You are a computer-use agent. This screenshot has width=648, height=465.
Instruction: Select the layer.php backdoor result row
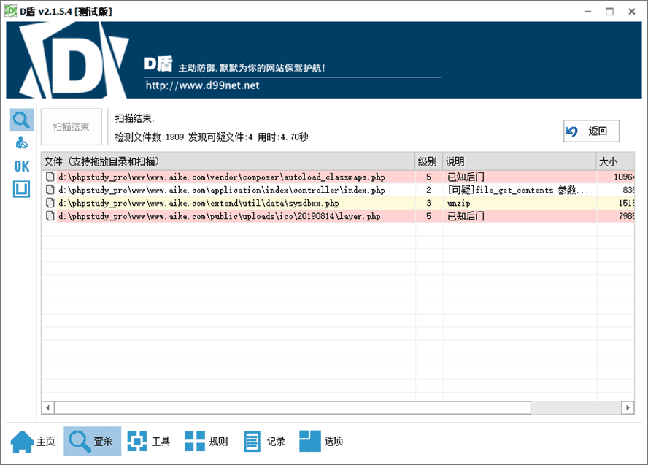click(220, 216)
